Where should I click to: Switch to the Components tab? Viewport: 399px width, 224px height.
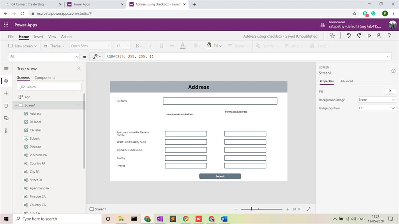45,77
